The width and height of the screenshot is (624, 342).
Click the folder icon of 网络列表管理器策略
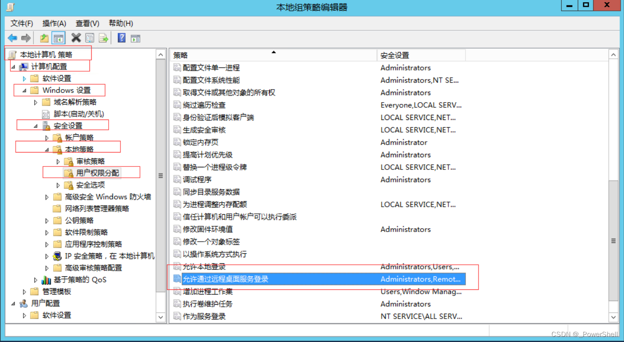point(57,209)
